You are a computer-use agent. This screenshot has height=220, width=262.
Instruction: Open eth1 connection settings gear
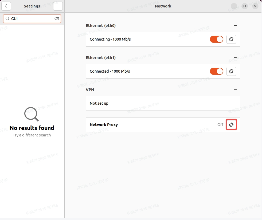tap(231, 71)
